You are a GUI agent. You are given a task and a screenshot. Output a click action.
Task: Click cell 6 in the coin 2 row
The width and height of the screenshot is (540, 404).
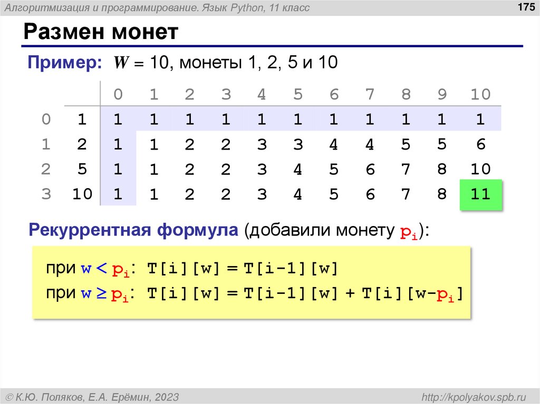click(481, 144)
